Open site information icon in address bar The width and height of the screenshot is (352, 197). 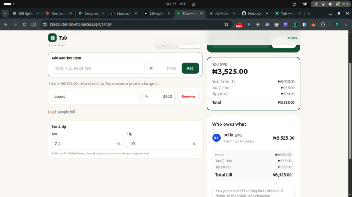45,24
